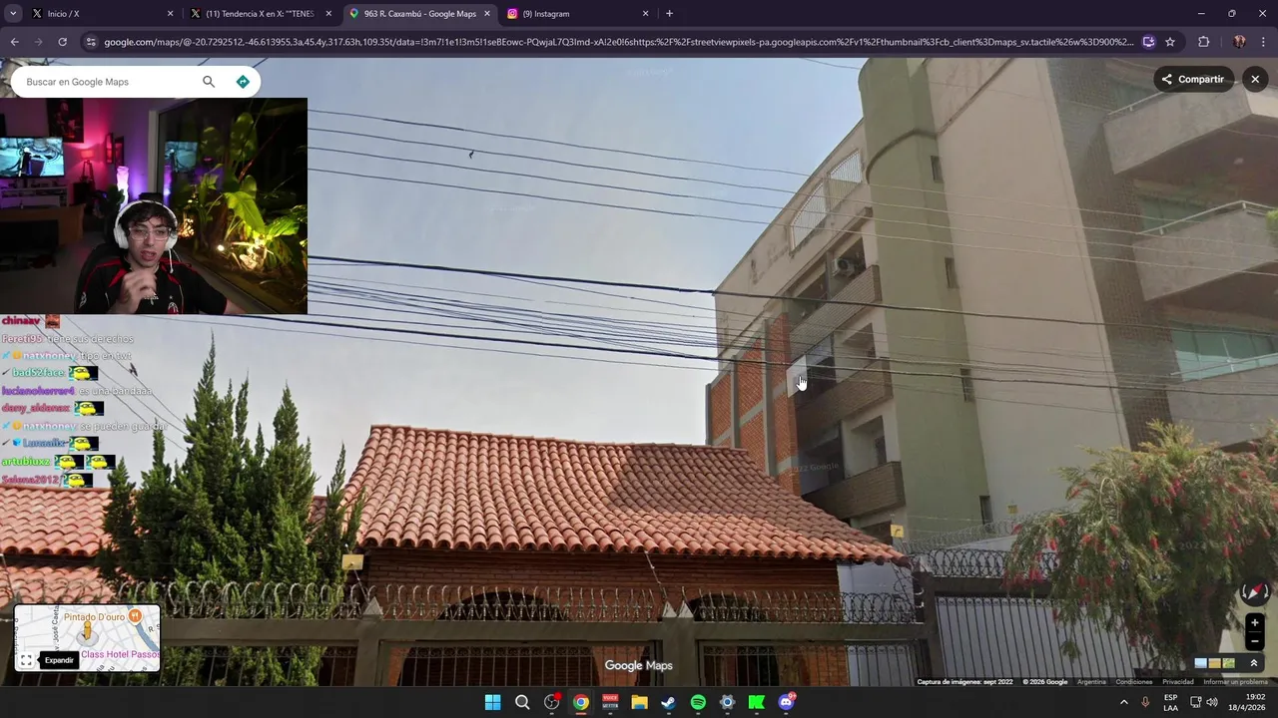Open the Condiciones link
Image resolution: width=1278 pixels, height=718 pixels.
pyautogui.click(x=1134, y=682)
